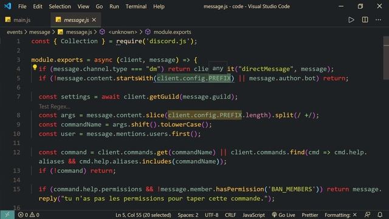Screen dimensions: 389x219
Task: Open the File menu
Action: (22, 7)
